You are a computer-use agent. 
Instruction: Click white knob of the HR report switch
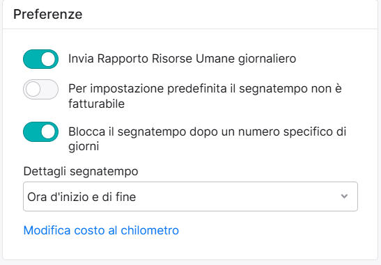[48, 59]
